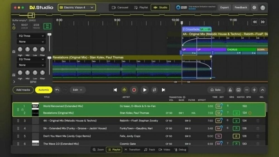
Task: Click the Add tracks button
Action: [x=23, y=90]
